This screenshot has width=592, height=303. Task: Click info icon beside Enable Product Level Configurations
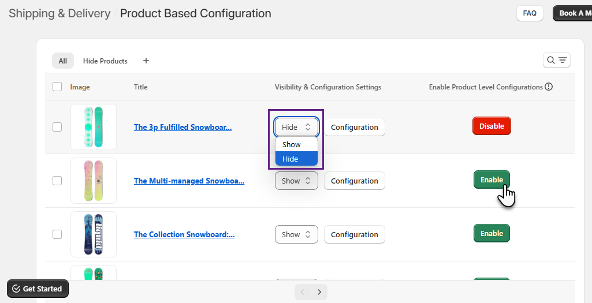pyautogui.click(x=549, y=87)
